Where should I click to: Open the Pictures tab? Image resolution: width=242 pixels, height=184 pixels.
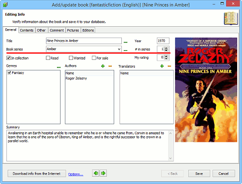(73, 30)
